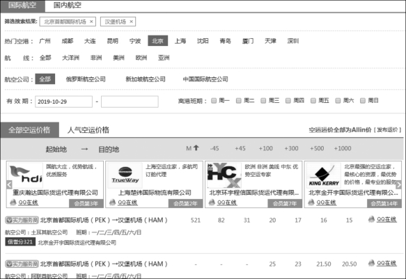Sort by the M column arrow
406x279 pixels.
196,148
